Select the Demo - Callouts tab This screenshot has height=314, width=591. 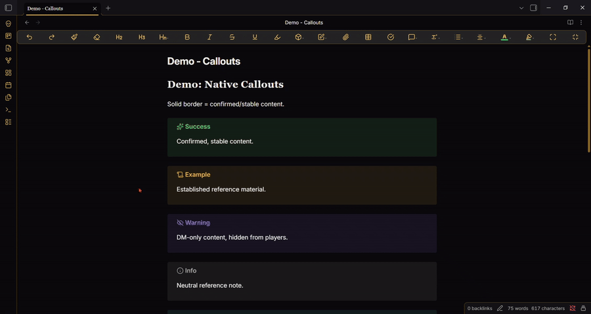click(x=62, y=9)
